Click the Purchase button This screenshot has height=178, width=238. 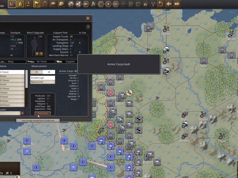pyautogui.click(x=43, y=113)
